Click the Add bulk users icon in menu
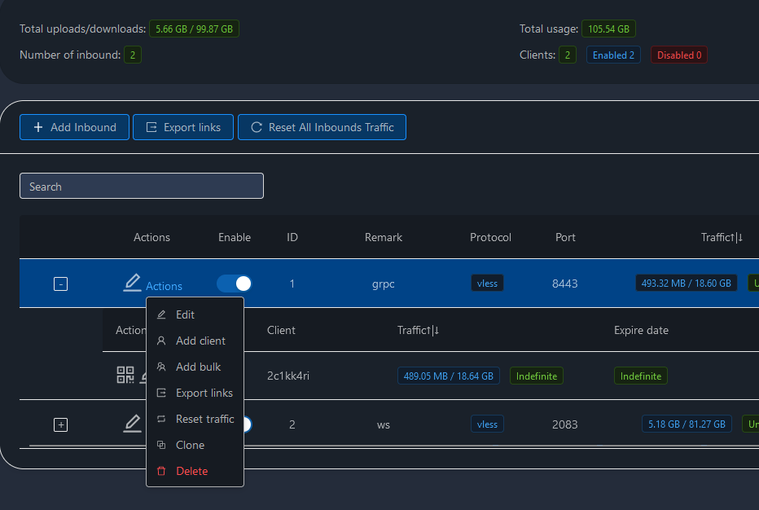Image resolution: width=759 pixels, height=510 pixels. pos(161,367)
